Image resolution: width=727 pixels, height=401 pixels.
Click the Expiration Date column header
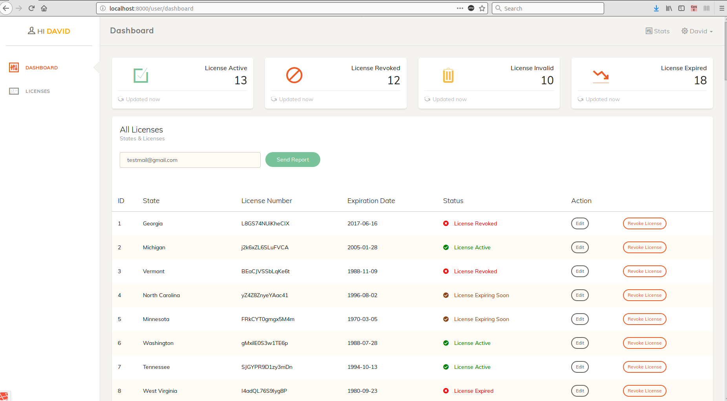click(x=371, y=201)
